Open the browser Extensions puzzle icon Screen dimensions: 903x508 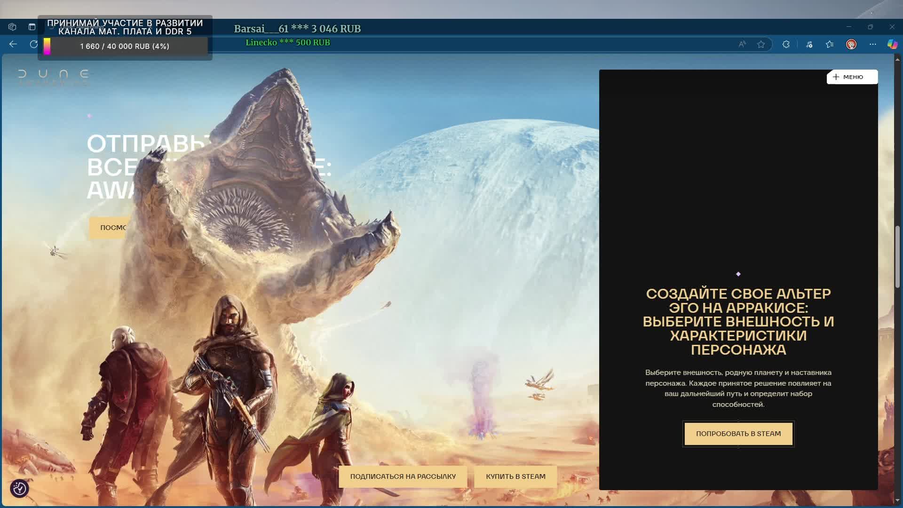786,44
